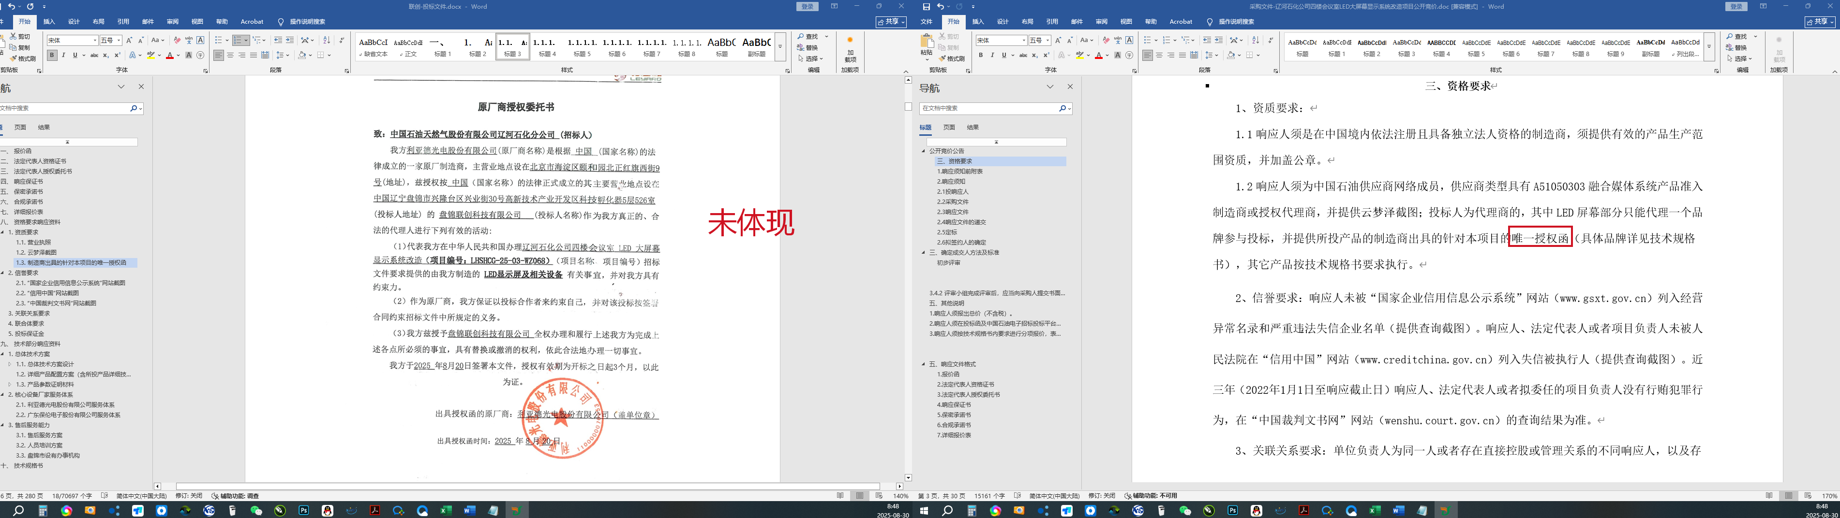Toggle underline in the left Word window
This screenshot has width=1840, height=518.
(75, 55)
